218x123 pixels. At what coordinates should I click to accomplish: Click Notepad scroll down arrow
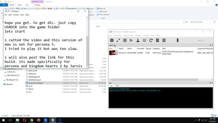[87, 67]
